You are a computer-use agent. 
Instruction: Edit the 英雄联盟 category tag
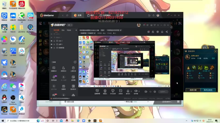tap(88, 33)
